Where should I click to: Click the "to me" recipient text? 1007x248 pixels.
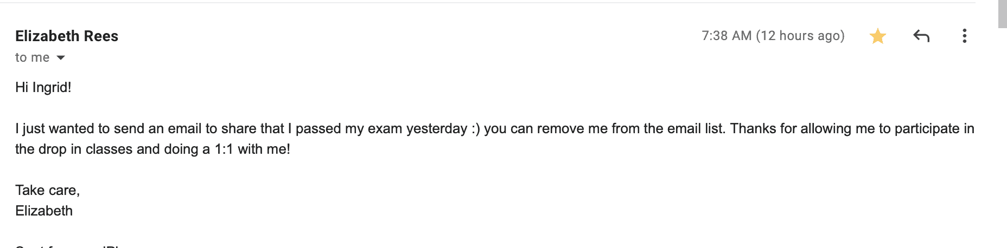(x=32, y=57)
